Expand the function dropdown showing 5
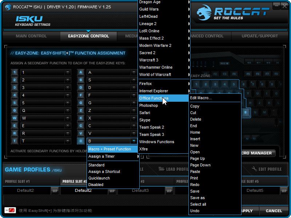Viewport: 291px width, 218px height. pos(68,103)
